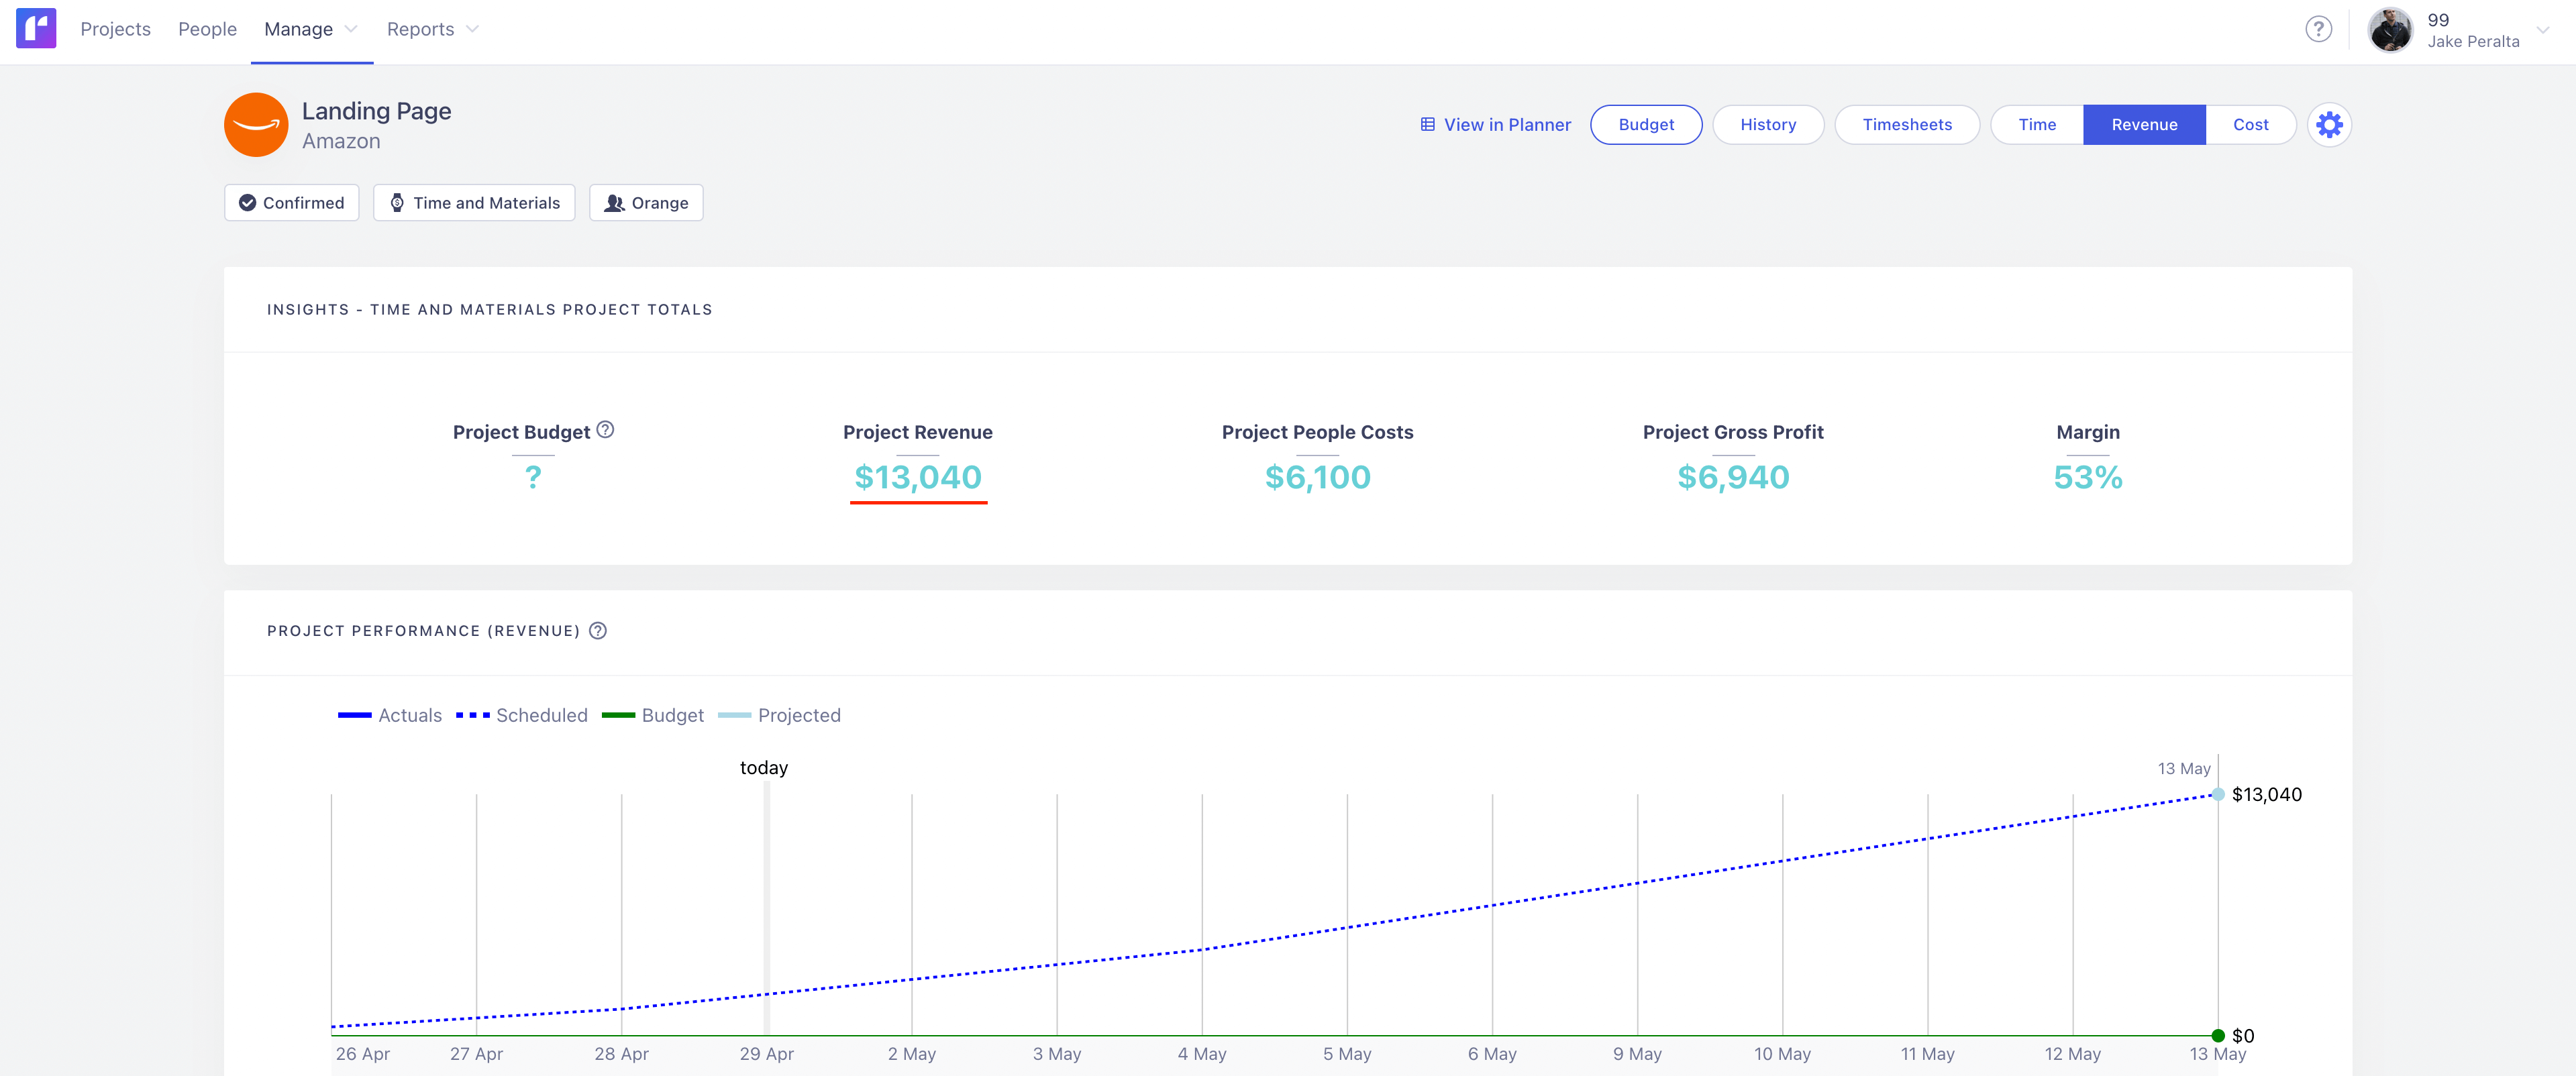2576x1076 pixels.
Task: Click the Rallybright app logo
Action: pos(36,29)
